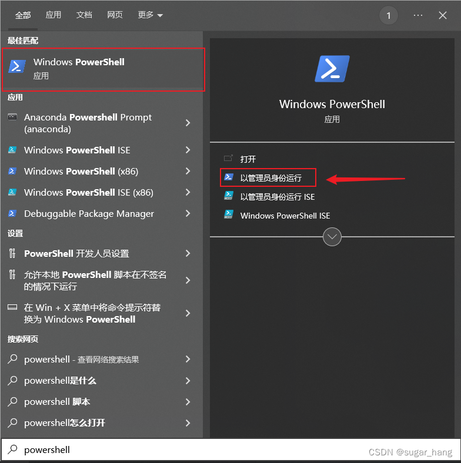Screen dimensions: 461x463
Task: Open the three-dots options menu
Action: click(418, 15)
